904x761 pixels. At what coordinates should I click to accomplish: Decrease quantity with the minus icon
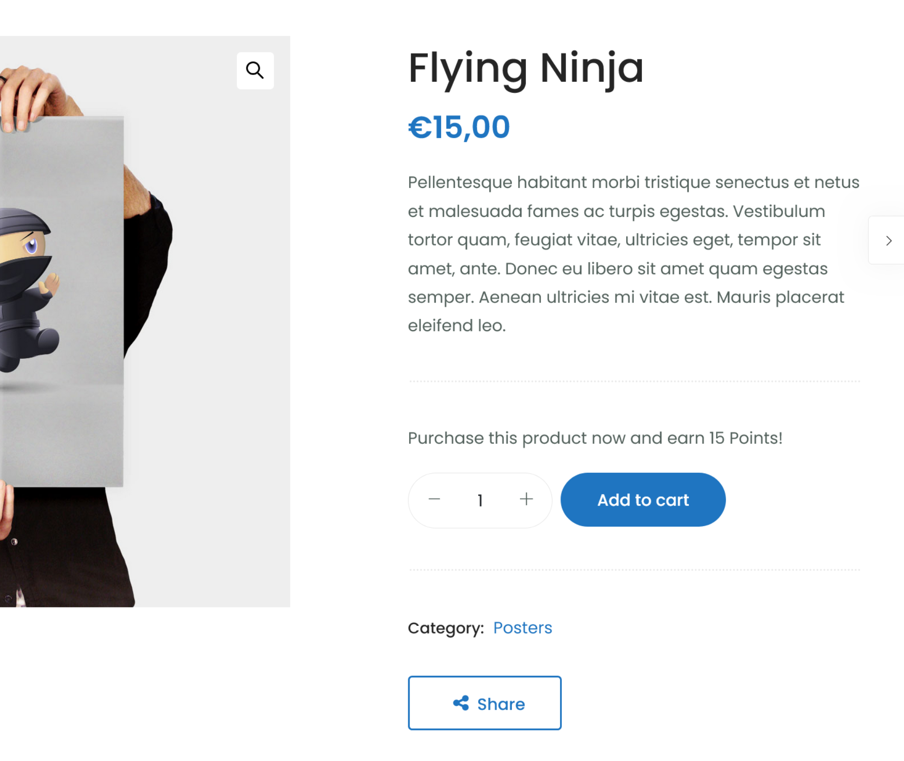434,499
